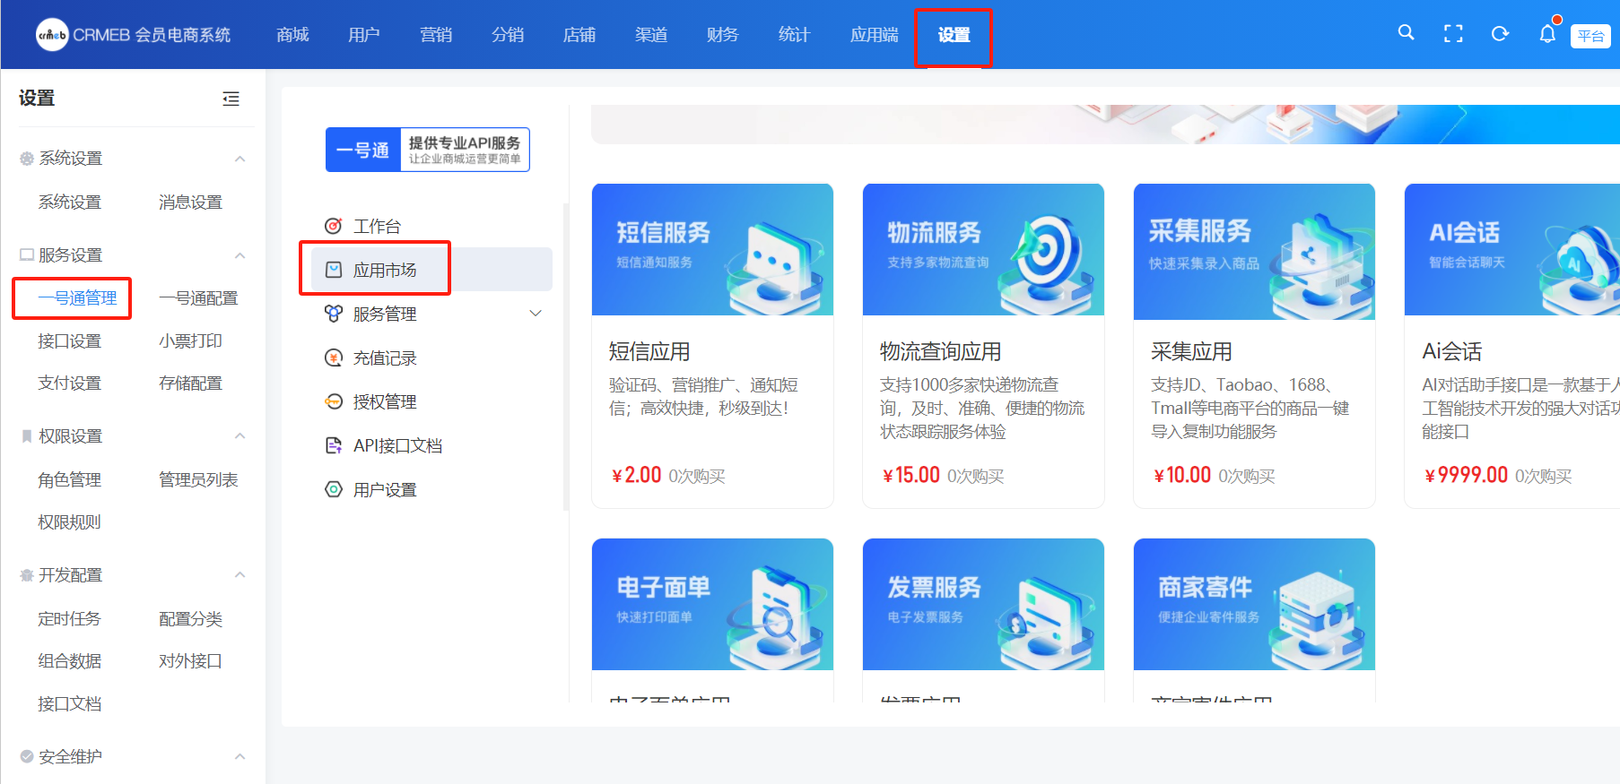Image resolution: width=1620 pixels, height=784 pixels.
Task: Click the refresh icon in top bar
Action: 1500,34
